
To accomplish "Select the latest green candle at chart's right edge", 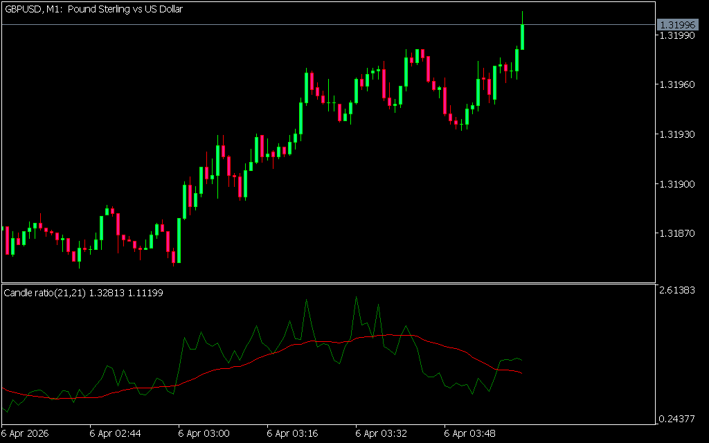I will (522, 37).
